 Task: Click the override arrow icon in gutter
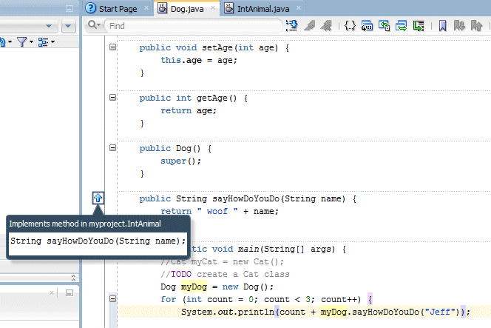coord(98,198)
